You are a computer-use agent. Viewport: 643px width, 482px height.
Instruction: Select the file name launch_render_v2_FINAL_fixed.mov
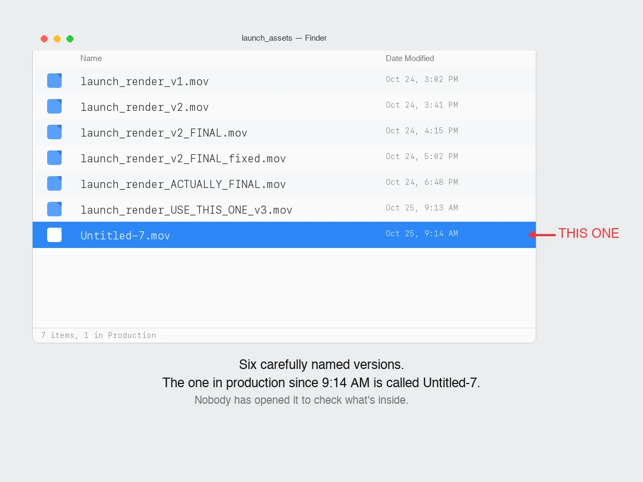[x=183, y=159]
